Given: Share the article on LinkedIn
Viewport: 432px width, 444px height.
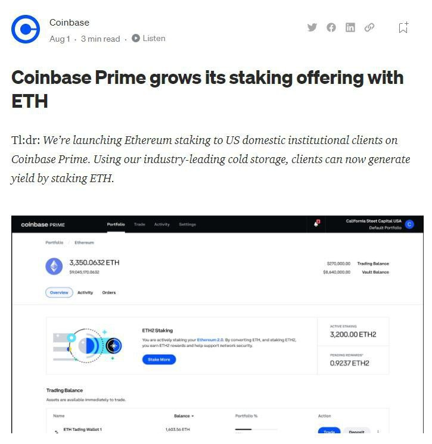Looking at the screenshot, I should click(x=350, y=27).
